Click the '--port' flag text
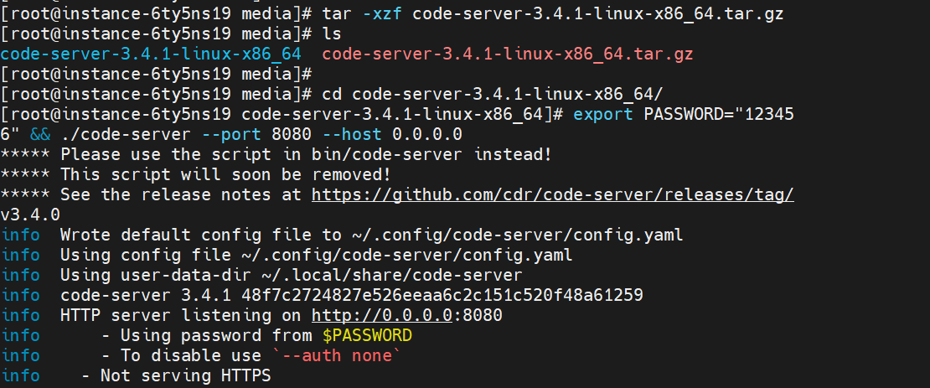Image resolution: width=930 pixels, height=388 pixels. tap(231, 134)
